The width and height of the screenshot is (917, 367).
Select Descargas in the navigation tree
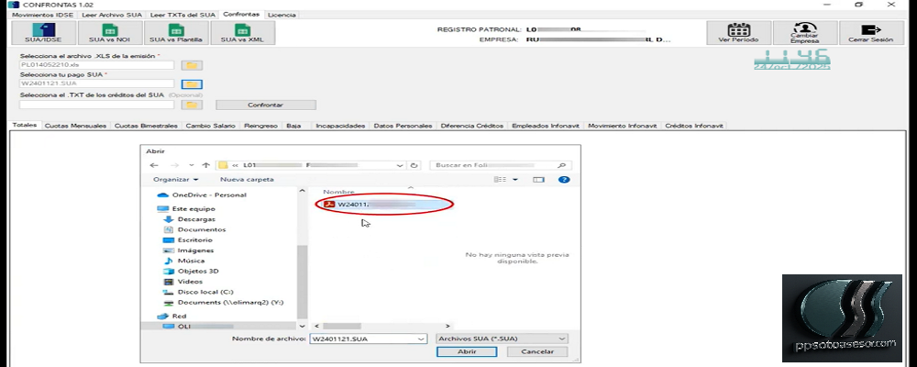(x=195, y=219)
